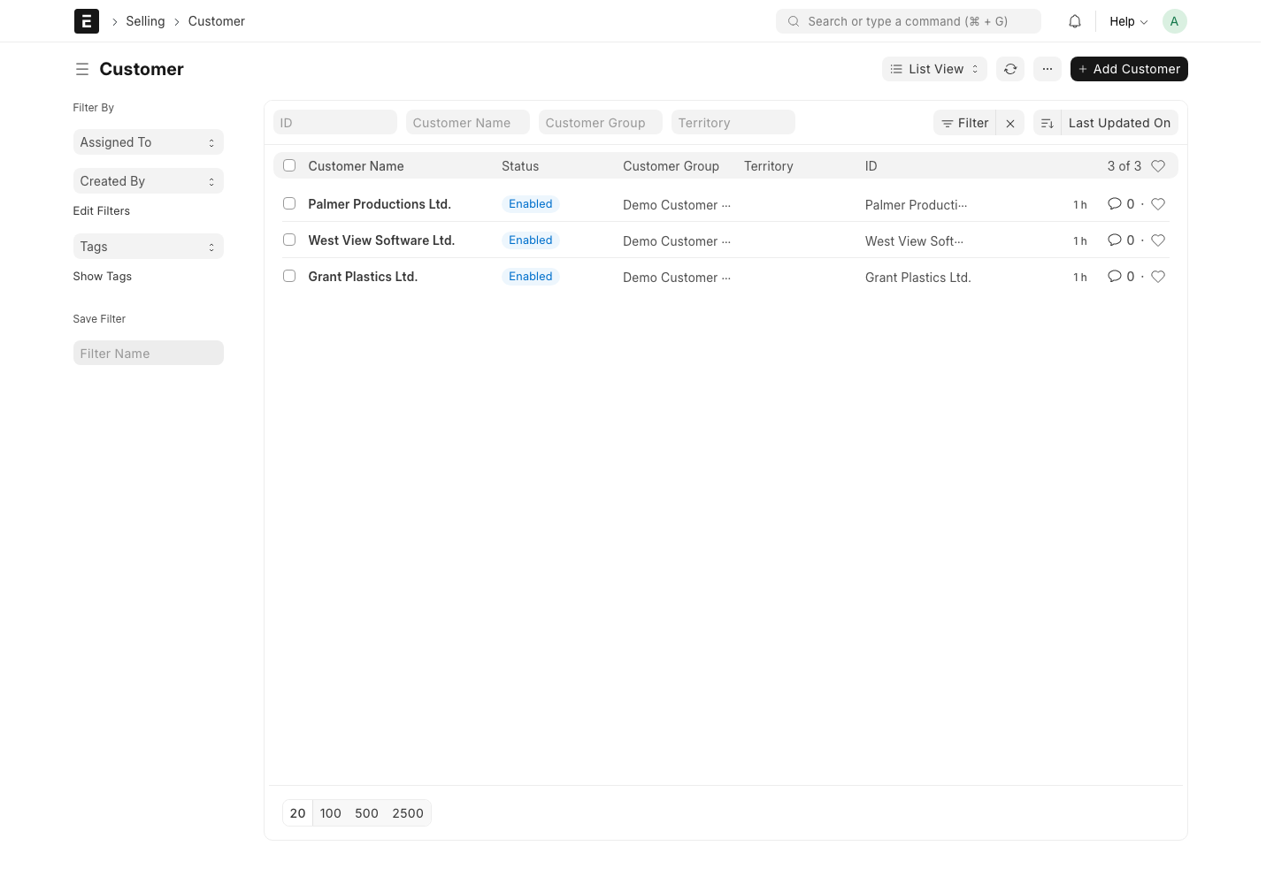Click West View Software's Demo Customer group cell
Screen dimensions: 1274x884
point(677,241)
